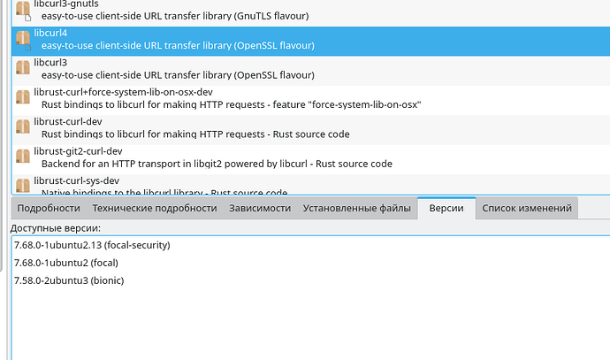610x360 pixels.
Task: Click the libcurl3-gnutls package icon
Action: click(x=24, y=10)
